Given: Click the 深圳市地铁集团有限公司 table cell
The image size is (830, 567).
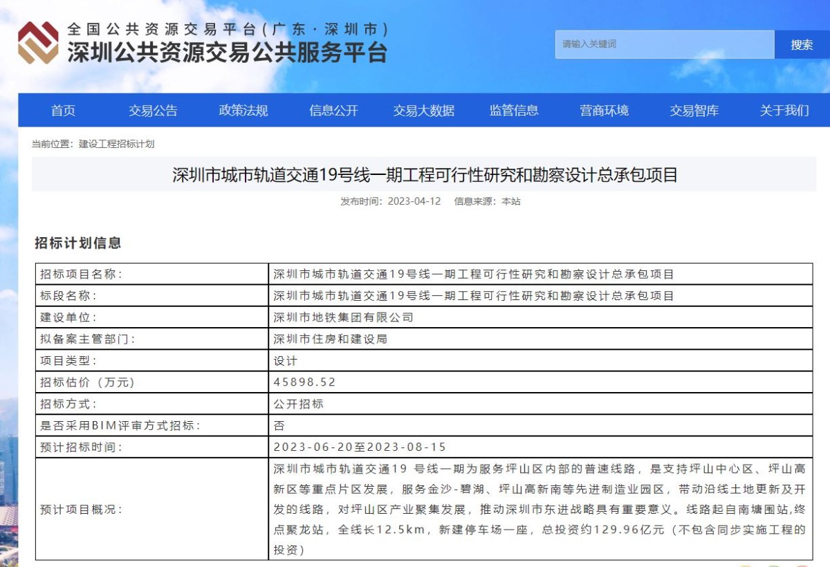Looking at the screenshot, I should point(343,317).
